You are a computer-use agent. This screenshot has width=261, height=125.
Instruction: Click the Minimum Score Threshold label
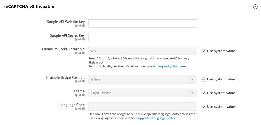pyautogui.click(x=63, y=49)
